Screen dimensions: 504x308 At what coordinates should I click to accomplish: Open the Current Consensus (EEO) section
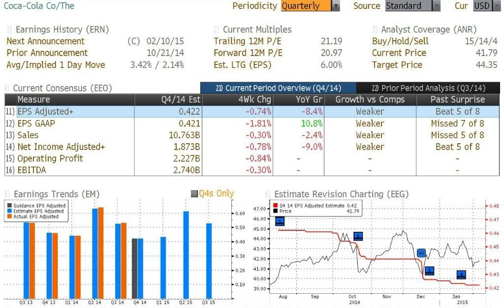click(x=63, y=88)
